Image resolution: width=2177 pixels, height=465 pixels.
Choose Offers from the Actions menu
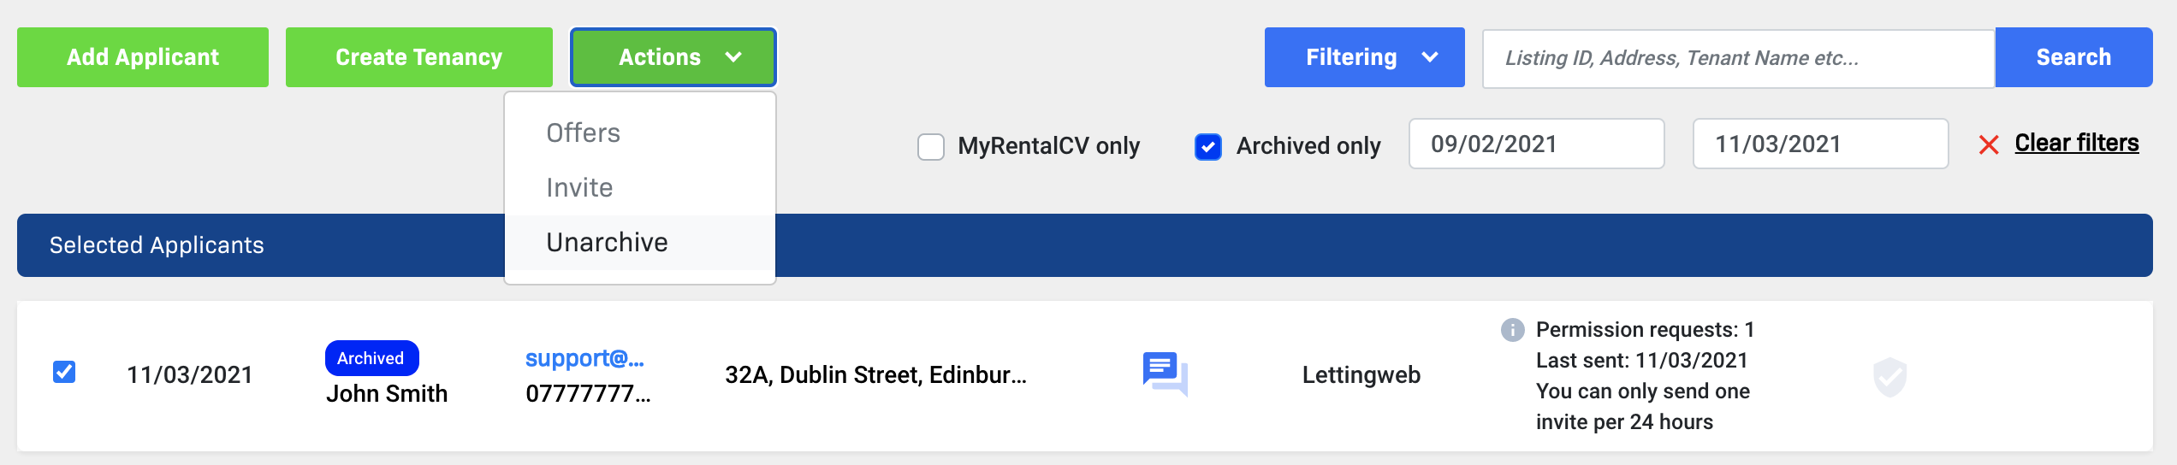point(584,133)
